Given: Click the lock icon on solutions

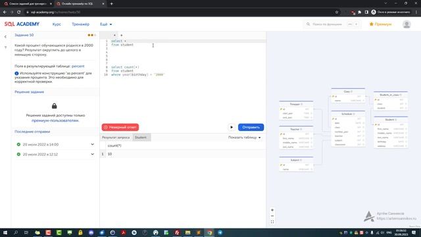Looking at the screenshot, I should 54,106.
